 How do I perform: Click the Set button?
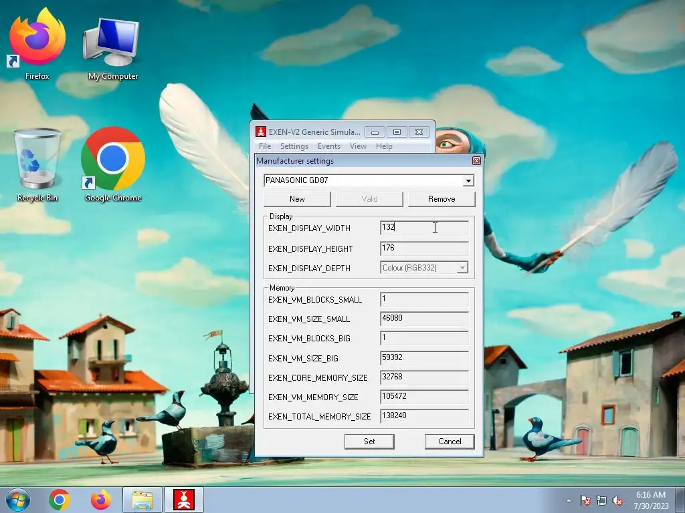369,442
